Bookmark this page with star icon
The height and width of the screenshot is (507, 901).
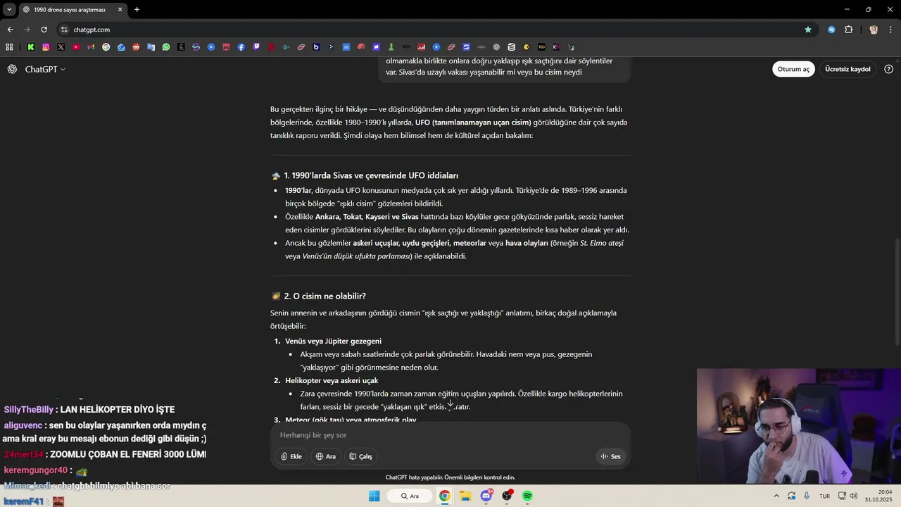point(808,30)
